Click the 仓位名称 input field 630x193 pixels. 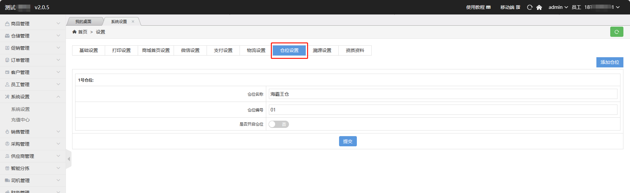[x=443, y=94]
